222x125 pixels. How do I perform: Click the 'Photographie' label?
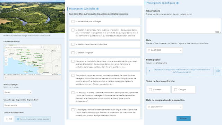coord(153,60)
